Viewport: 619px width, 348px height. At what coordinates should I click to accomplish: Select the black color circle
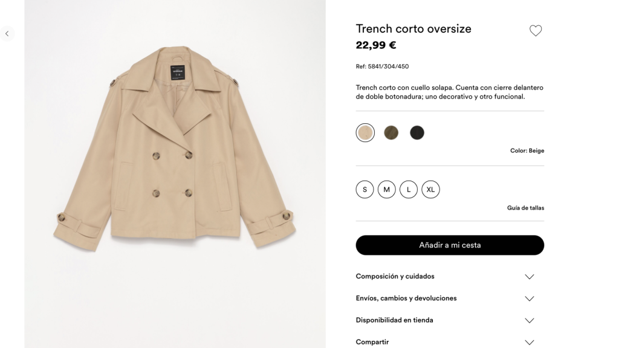tap(417, 132)
